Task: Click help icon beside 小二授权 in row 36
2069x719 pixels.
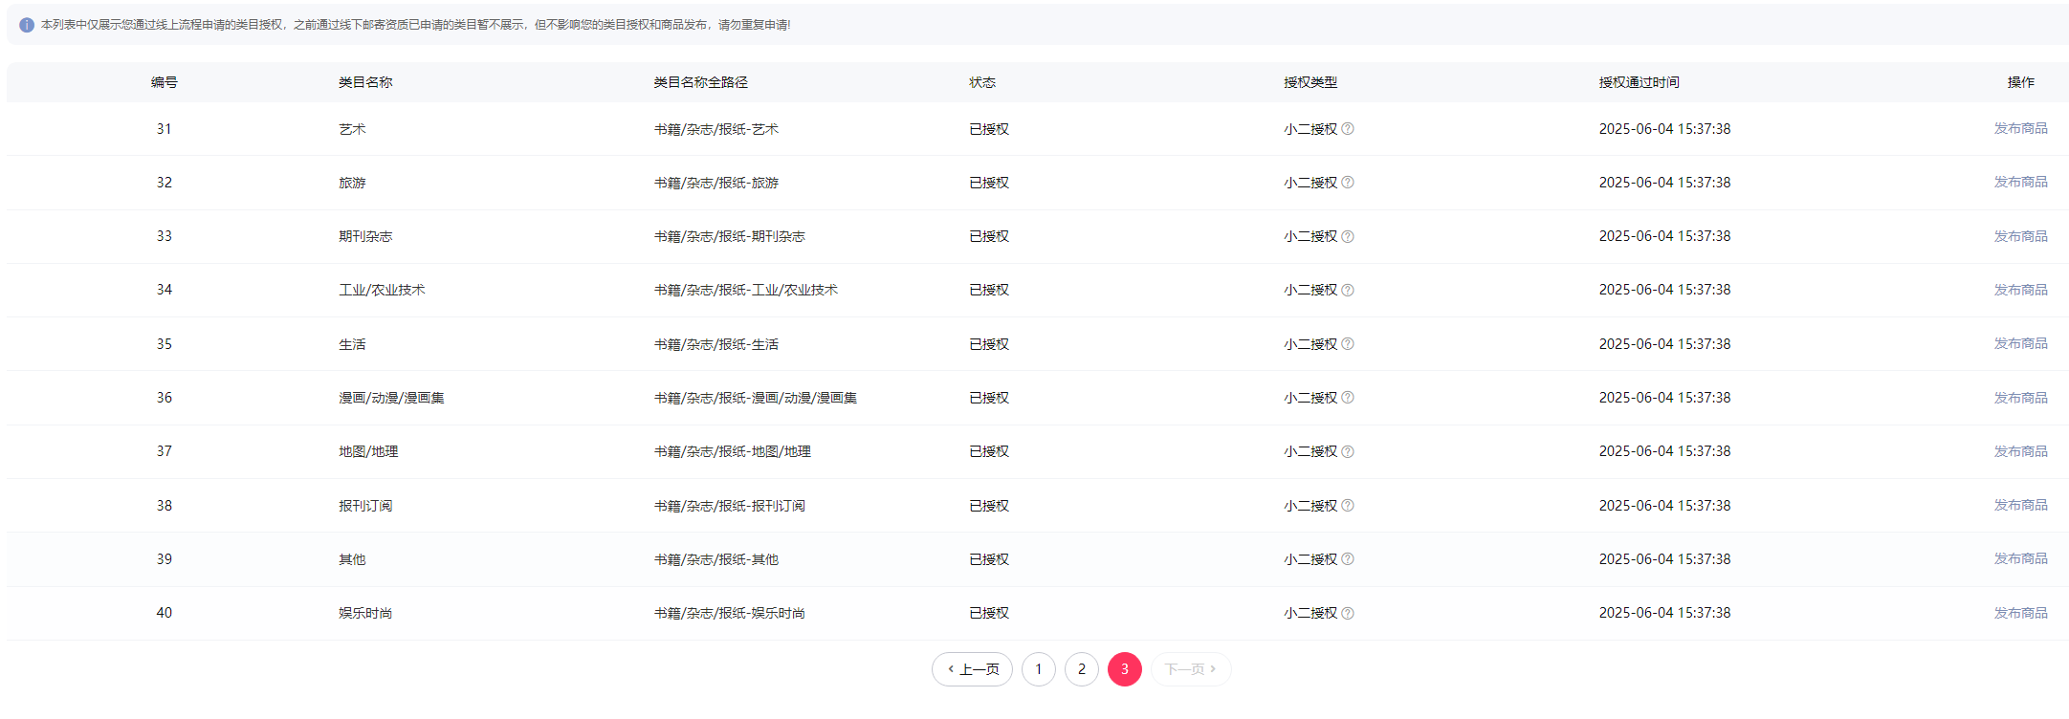Action: pyautogui.click(x=1347, y=398)
